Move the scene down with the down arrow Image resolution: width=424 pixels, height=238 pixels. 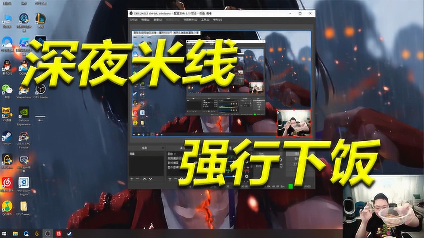[x=150, y=179]
